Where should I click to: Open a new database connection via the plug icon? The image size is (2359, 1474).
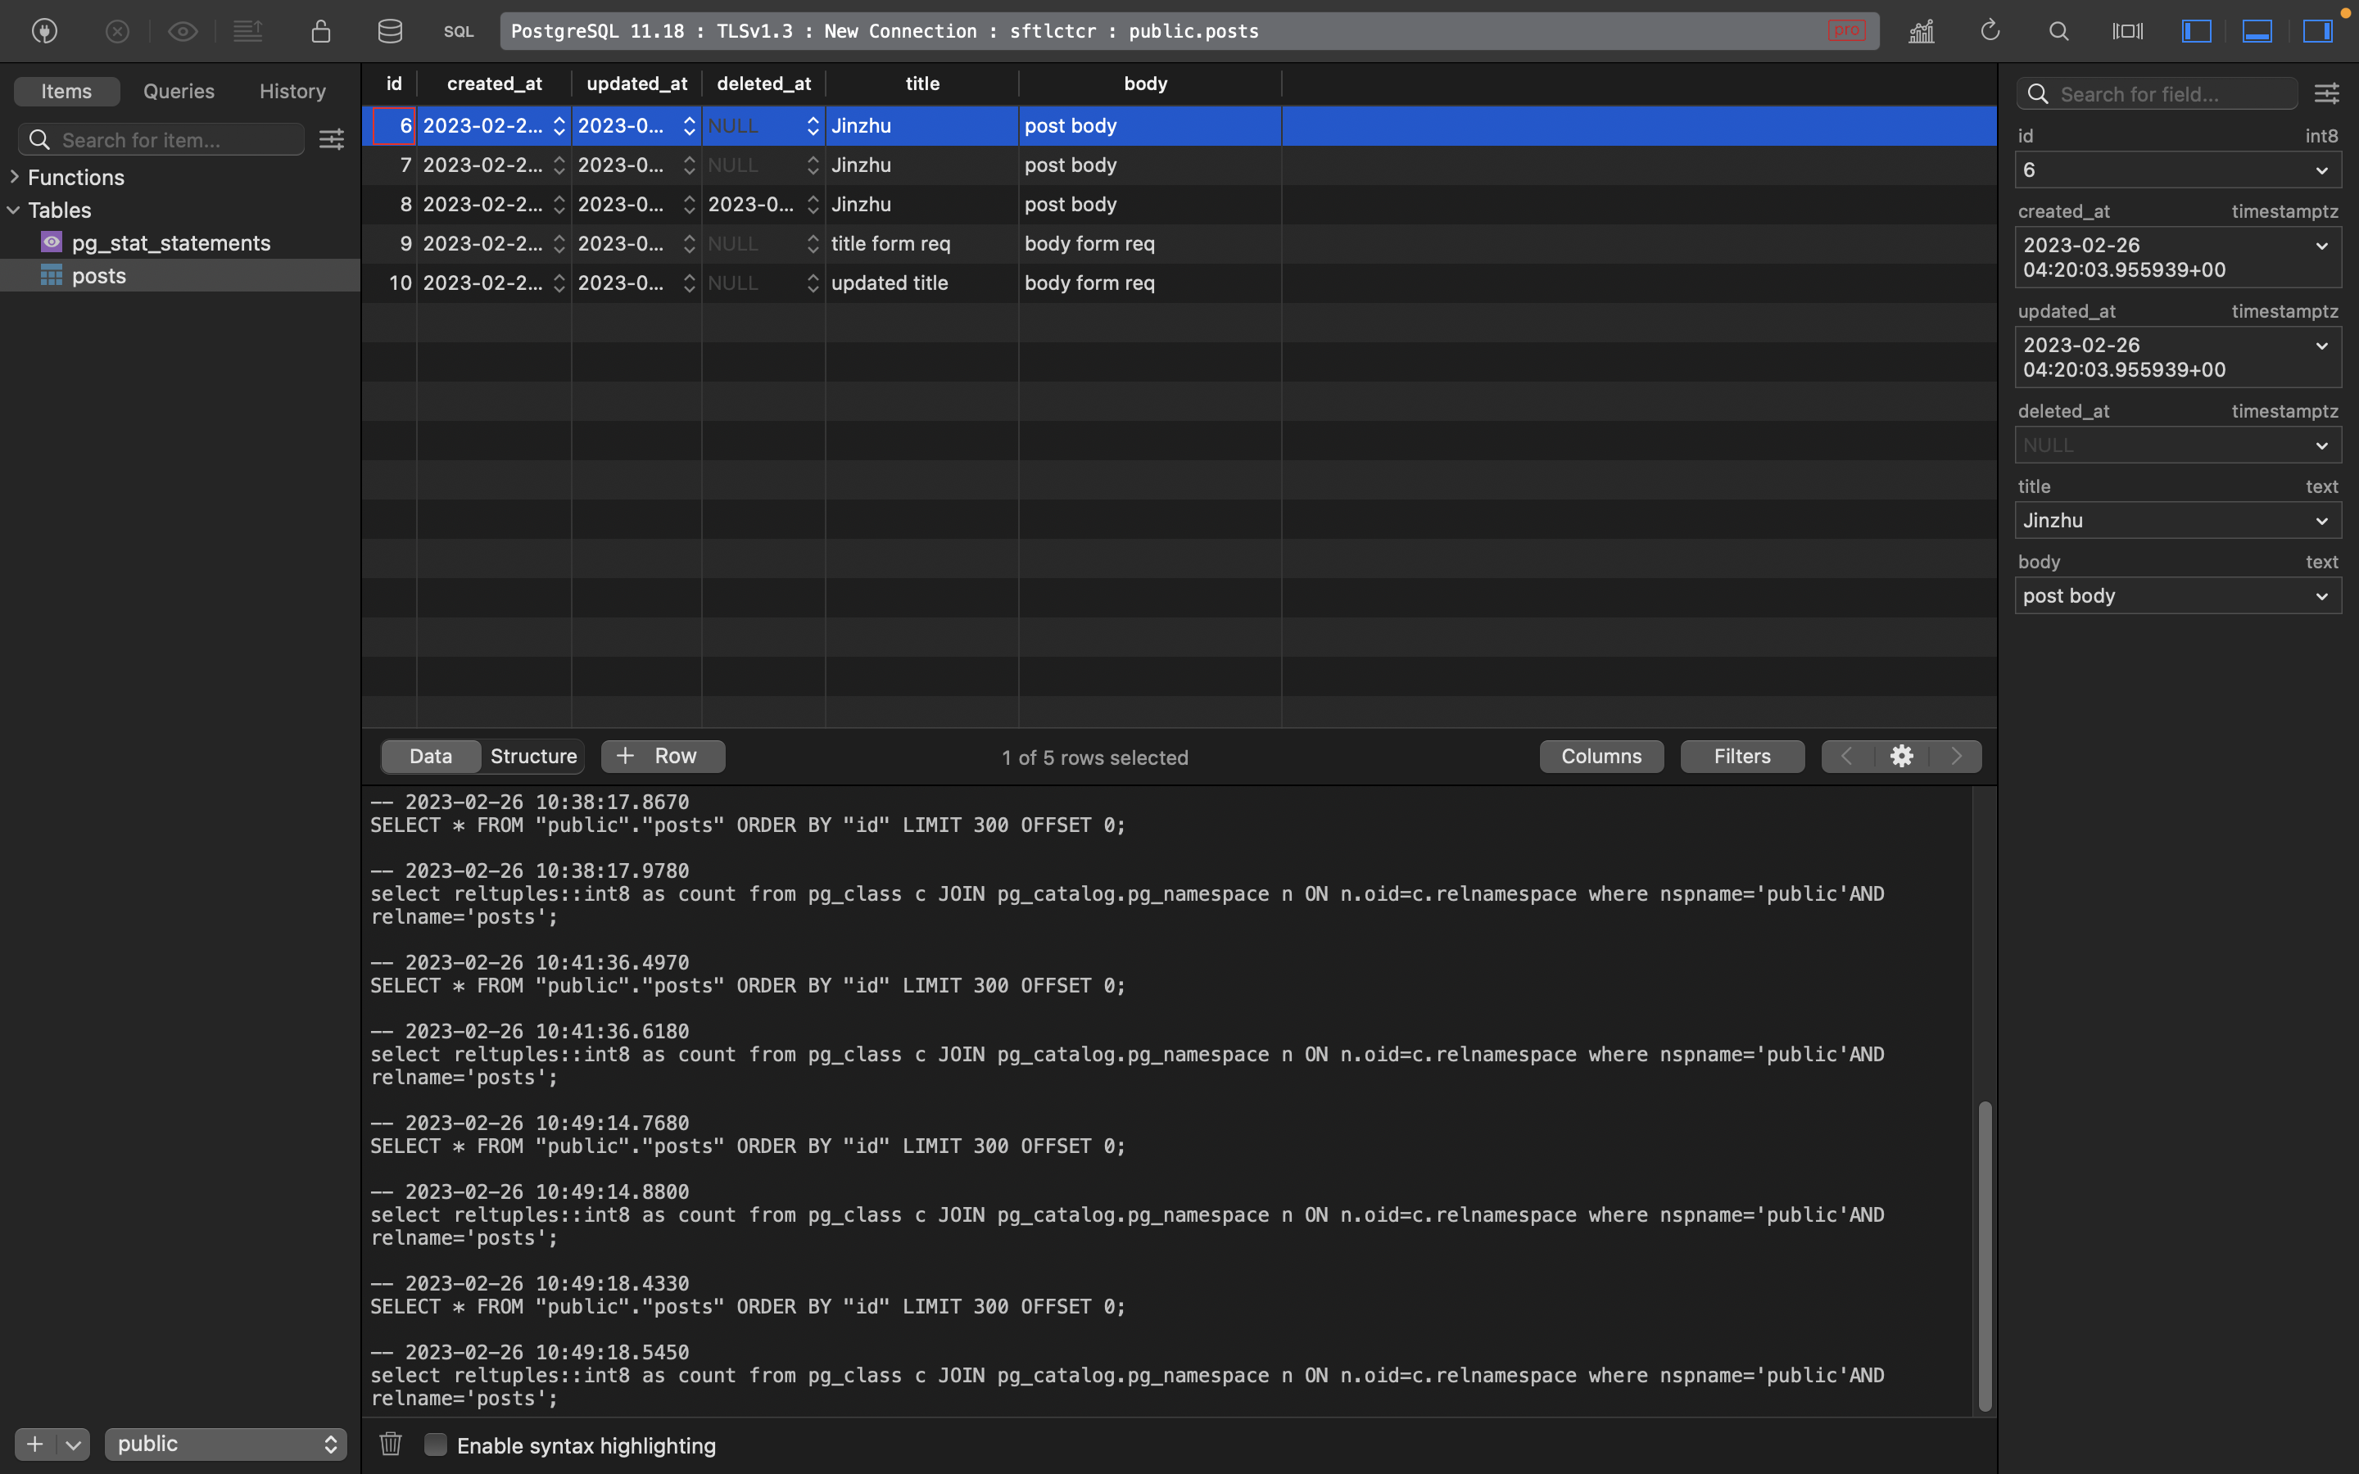(x=44, y=30)
